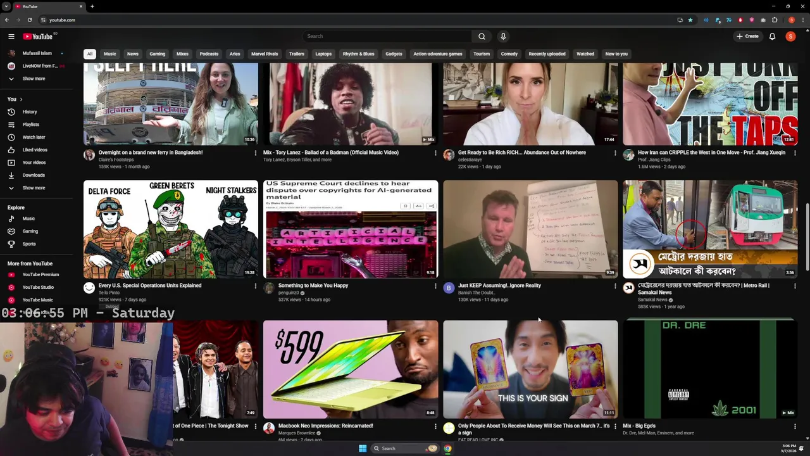Click the YouTube search input field
This screenshot has height=456, width=810.
tap(387, 36)
